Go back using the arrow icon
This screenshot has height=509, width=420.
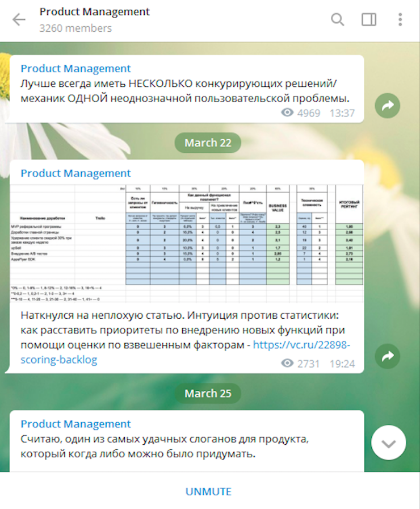[x=19, y=19]
